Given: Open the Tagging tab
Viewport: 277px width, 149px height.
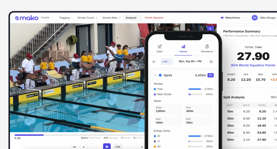Looking at the screenshot, I should pos(65,18).
